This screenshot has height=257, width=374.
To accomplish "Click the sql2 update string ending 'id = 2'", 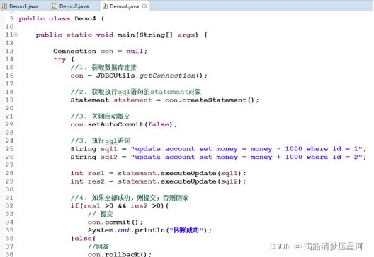I will pos(246,157).
